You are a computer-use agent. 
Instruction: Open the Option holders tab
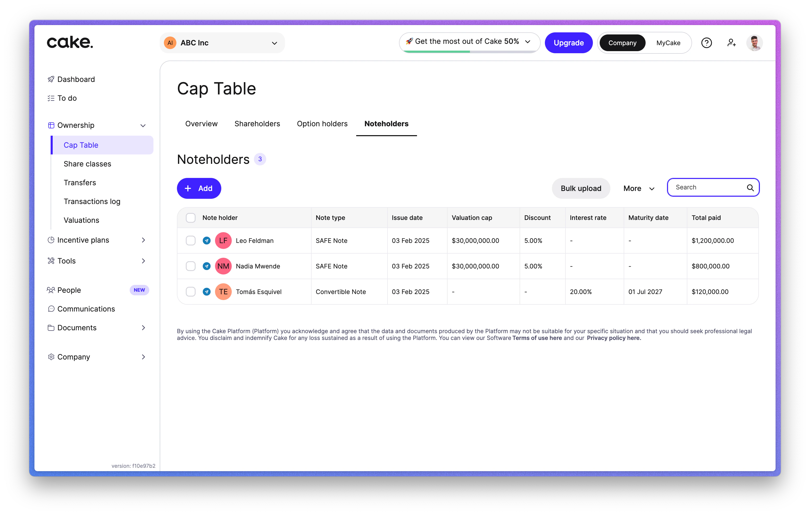322,124
